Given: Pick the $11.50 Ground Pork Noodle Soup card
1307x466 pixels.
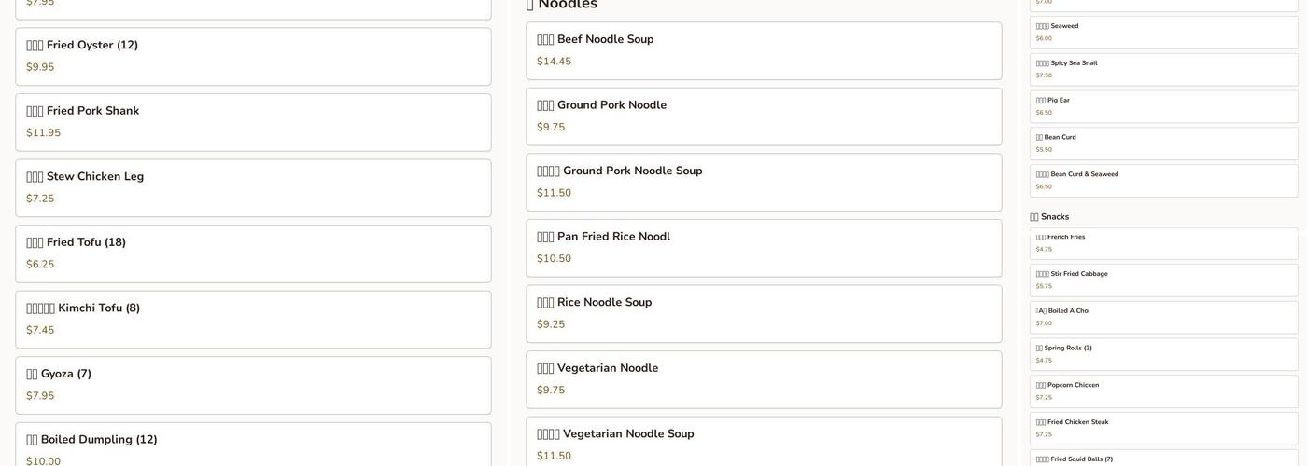Looking at the screenshot, I should pyautogui.click(x=764, y=183).
